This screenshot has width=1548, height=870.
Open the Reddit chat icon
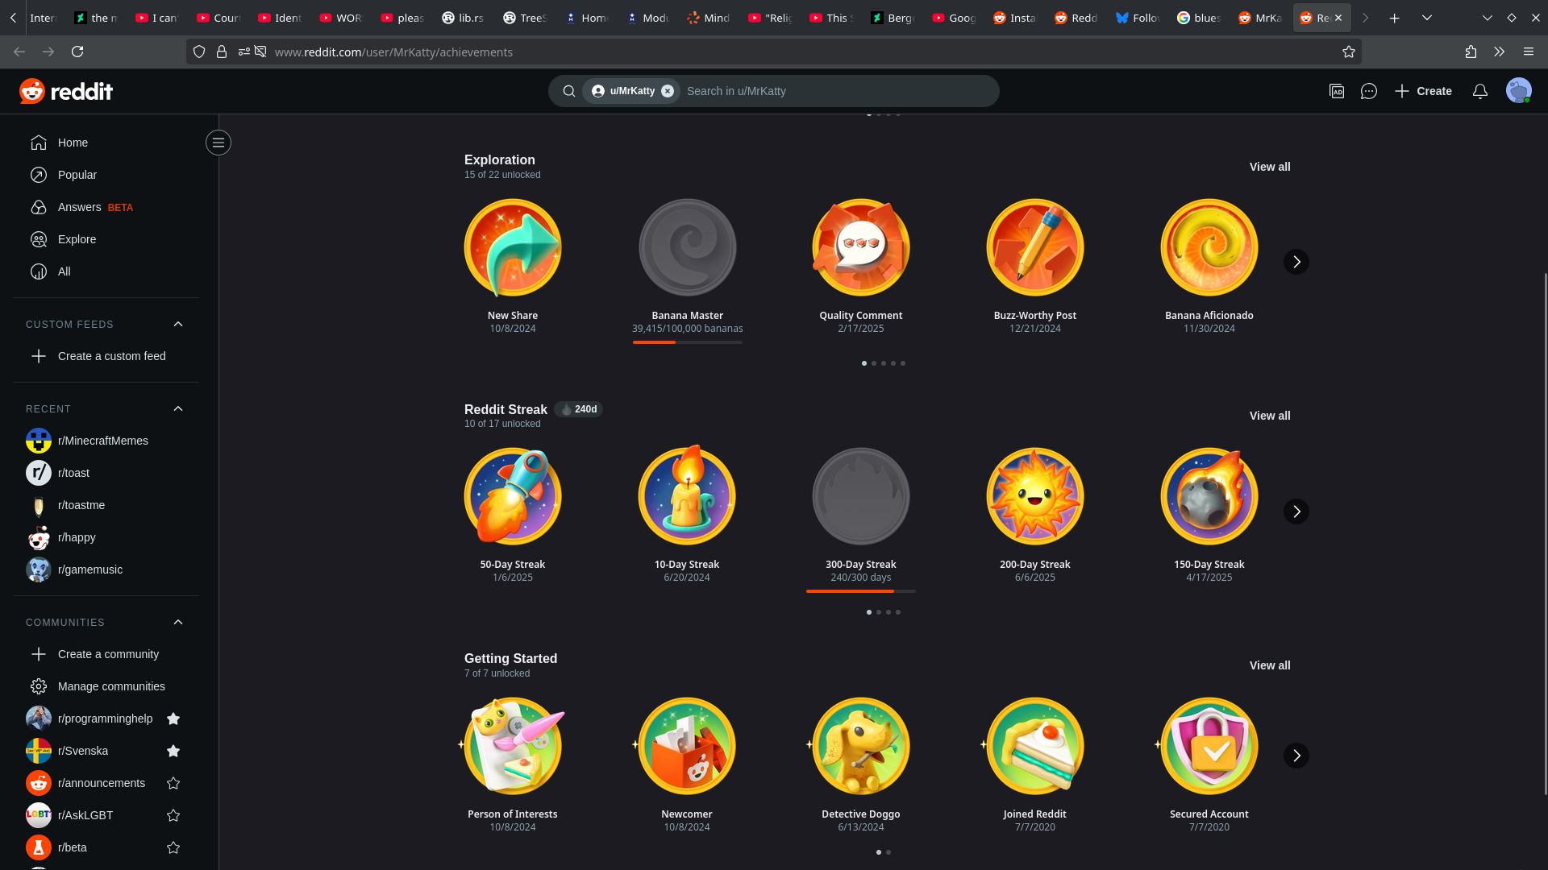(1368, 91)
